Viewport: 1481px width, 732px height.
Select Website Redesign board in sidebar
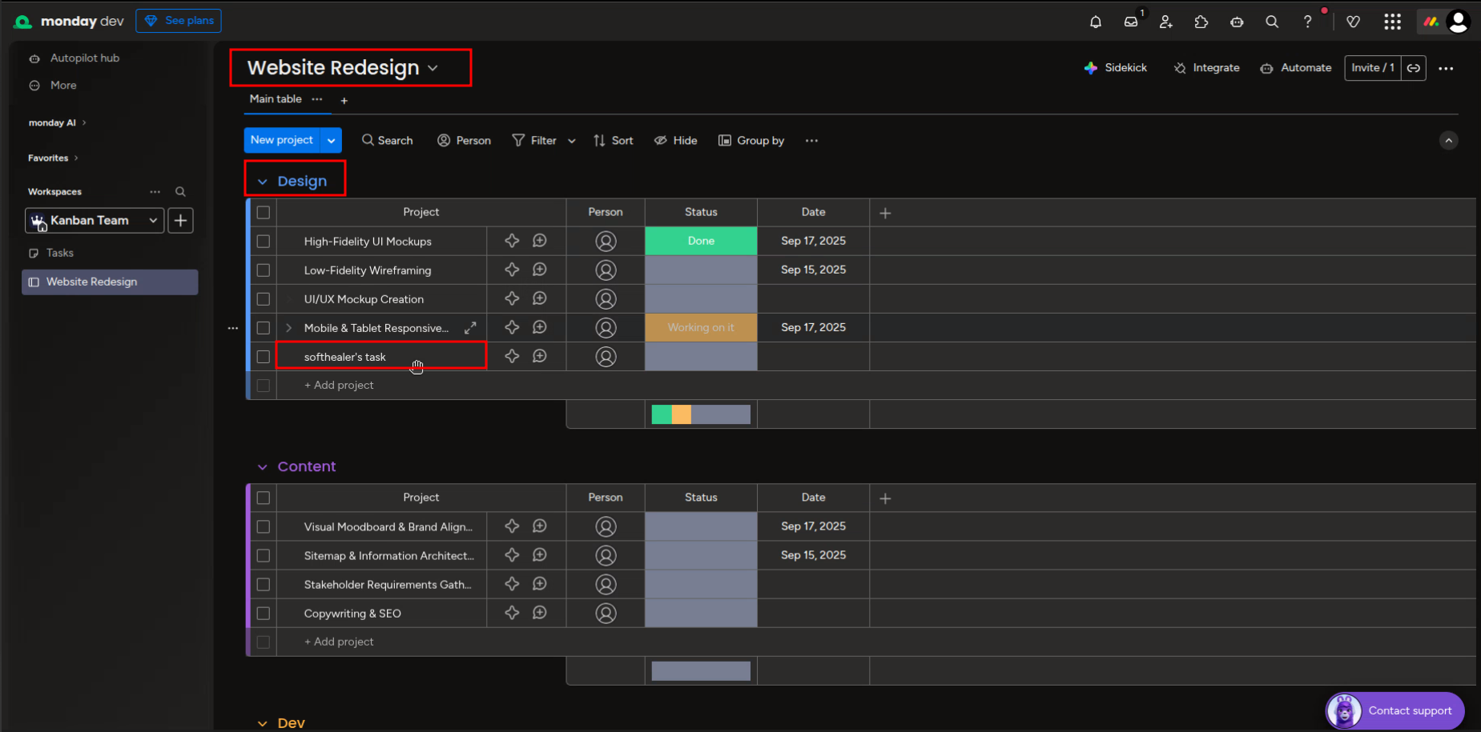[x=110, y=282]
